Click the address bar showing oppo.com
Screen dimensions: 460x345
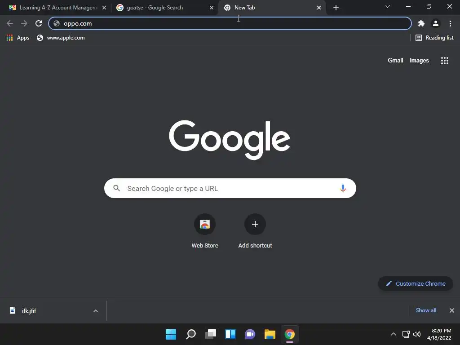click(230, 23)
